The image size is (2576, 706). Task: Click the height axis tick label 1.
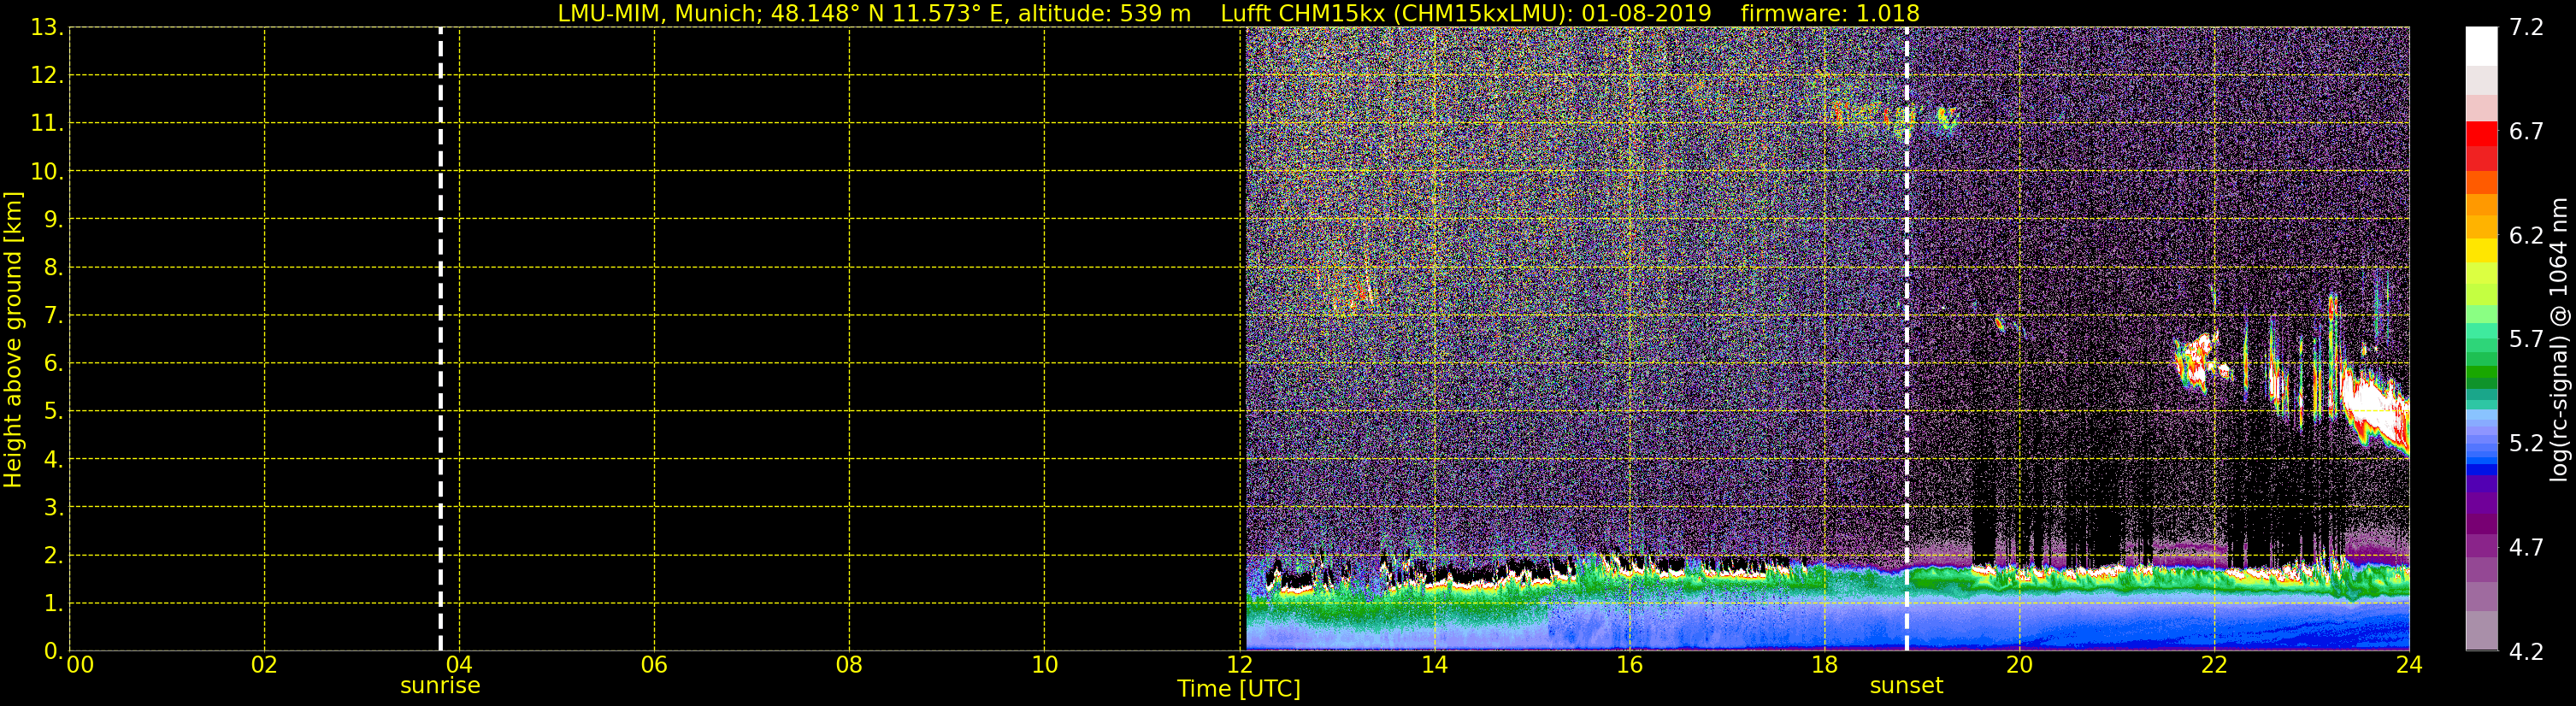(53, 603)
